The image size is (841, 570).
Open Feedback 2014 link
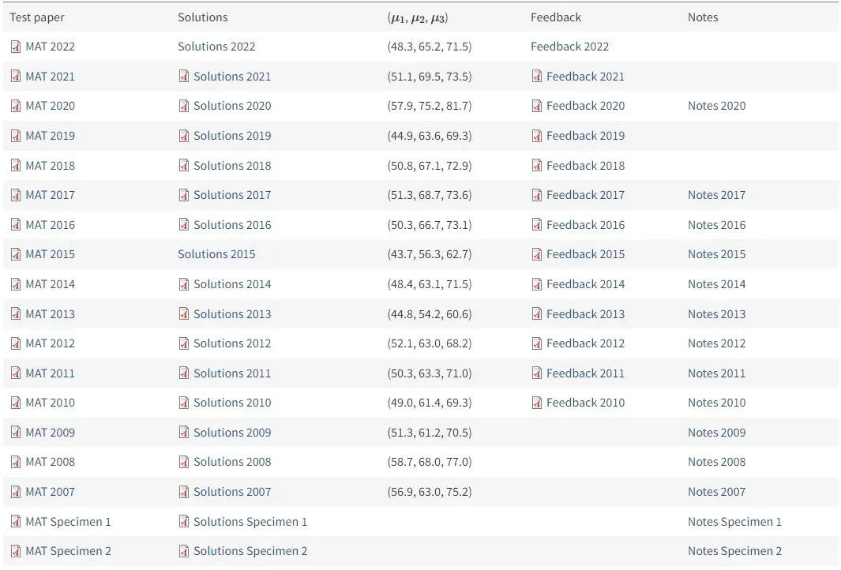click(x=585, y=284)
